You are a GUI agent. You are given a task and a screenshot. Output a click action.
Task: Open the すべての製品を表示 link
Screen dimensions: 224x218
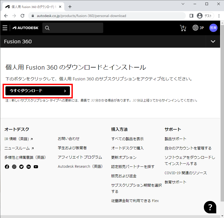(x=127, y=139)
